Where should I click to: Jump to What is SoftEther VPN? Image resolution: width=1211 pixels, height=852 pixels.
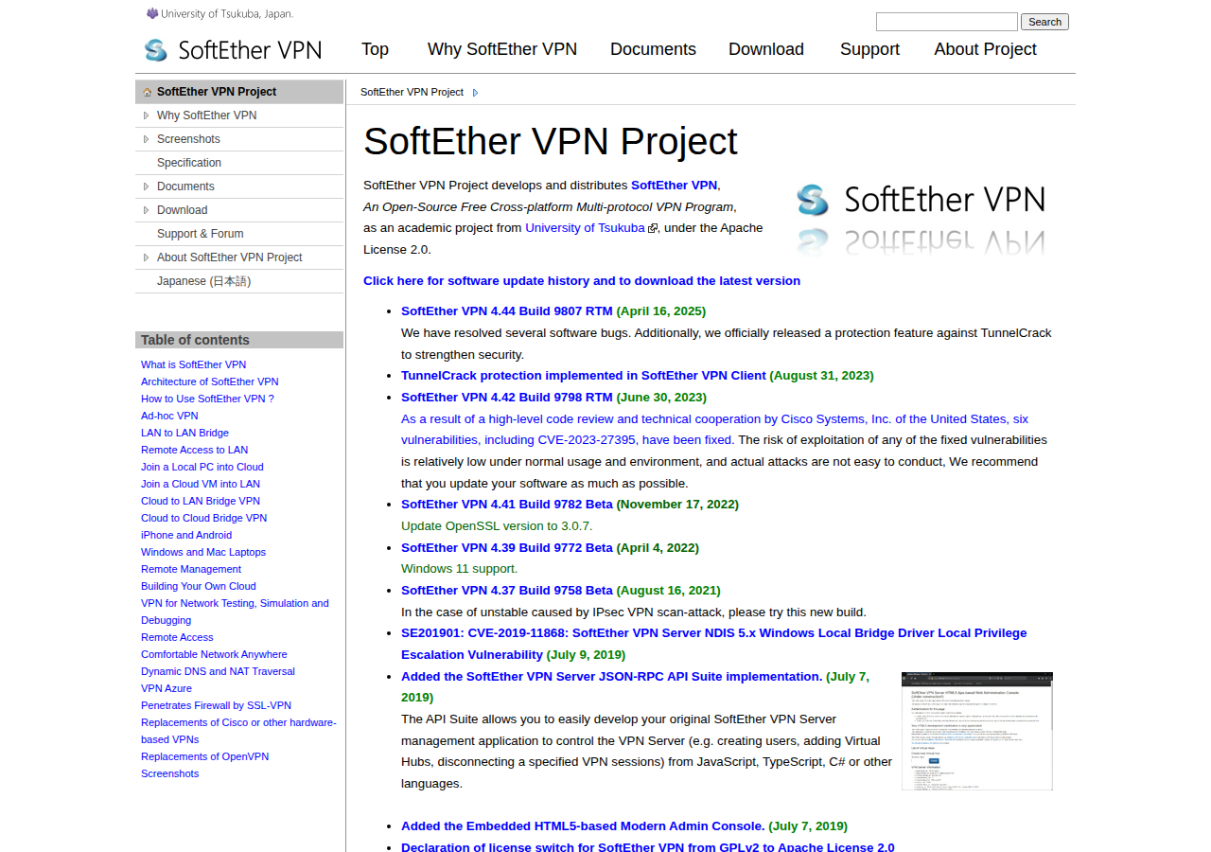tap(193, 364)
